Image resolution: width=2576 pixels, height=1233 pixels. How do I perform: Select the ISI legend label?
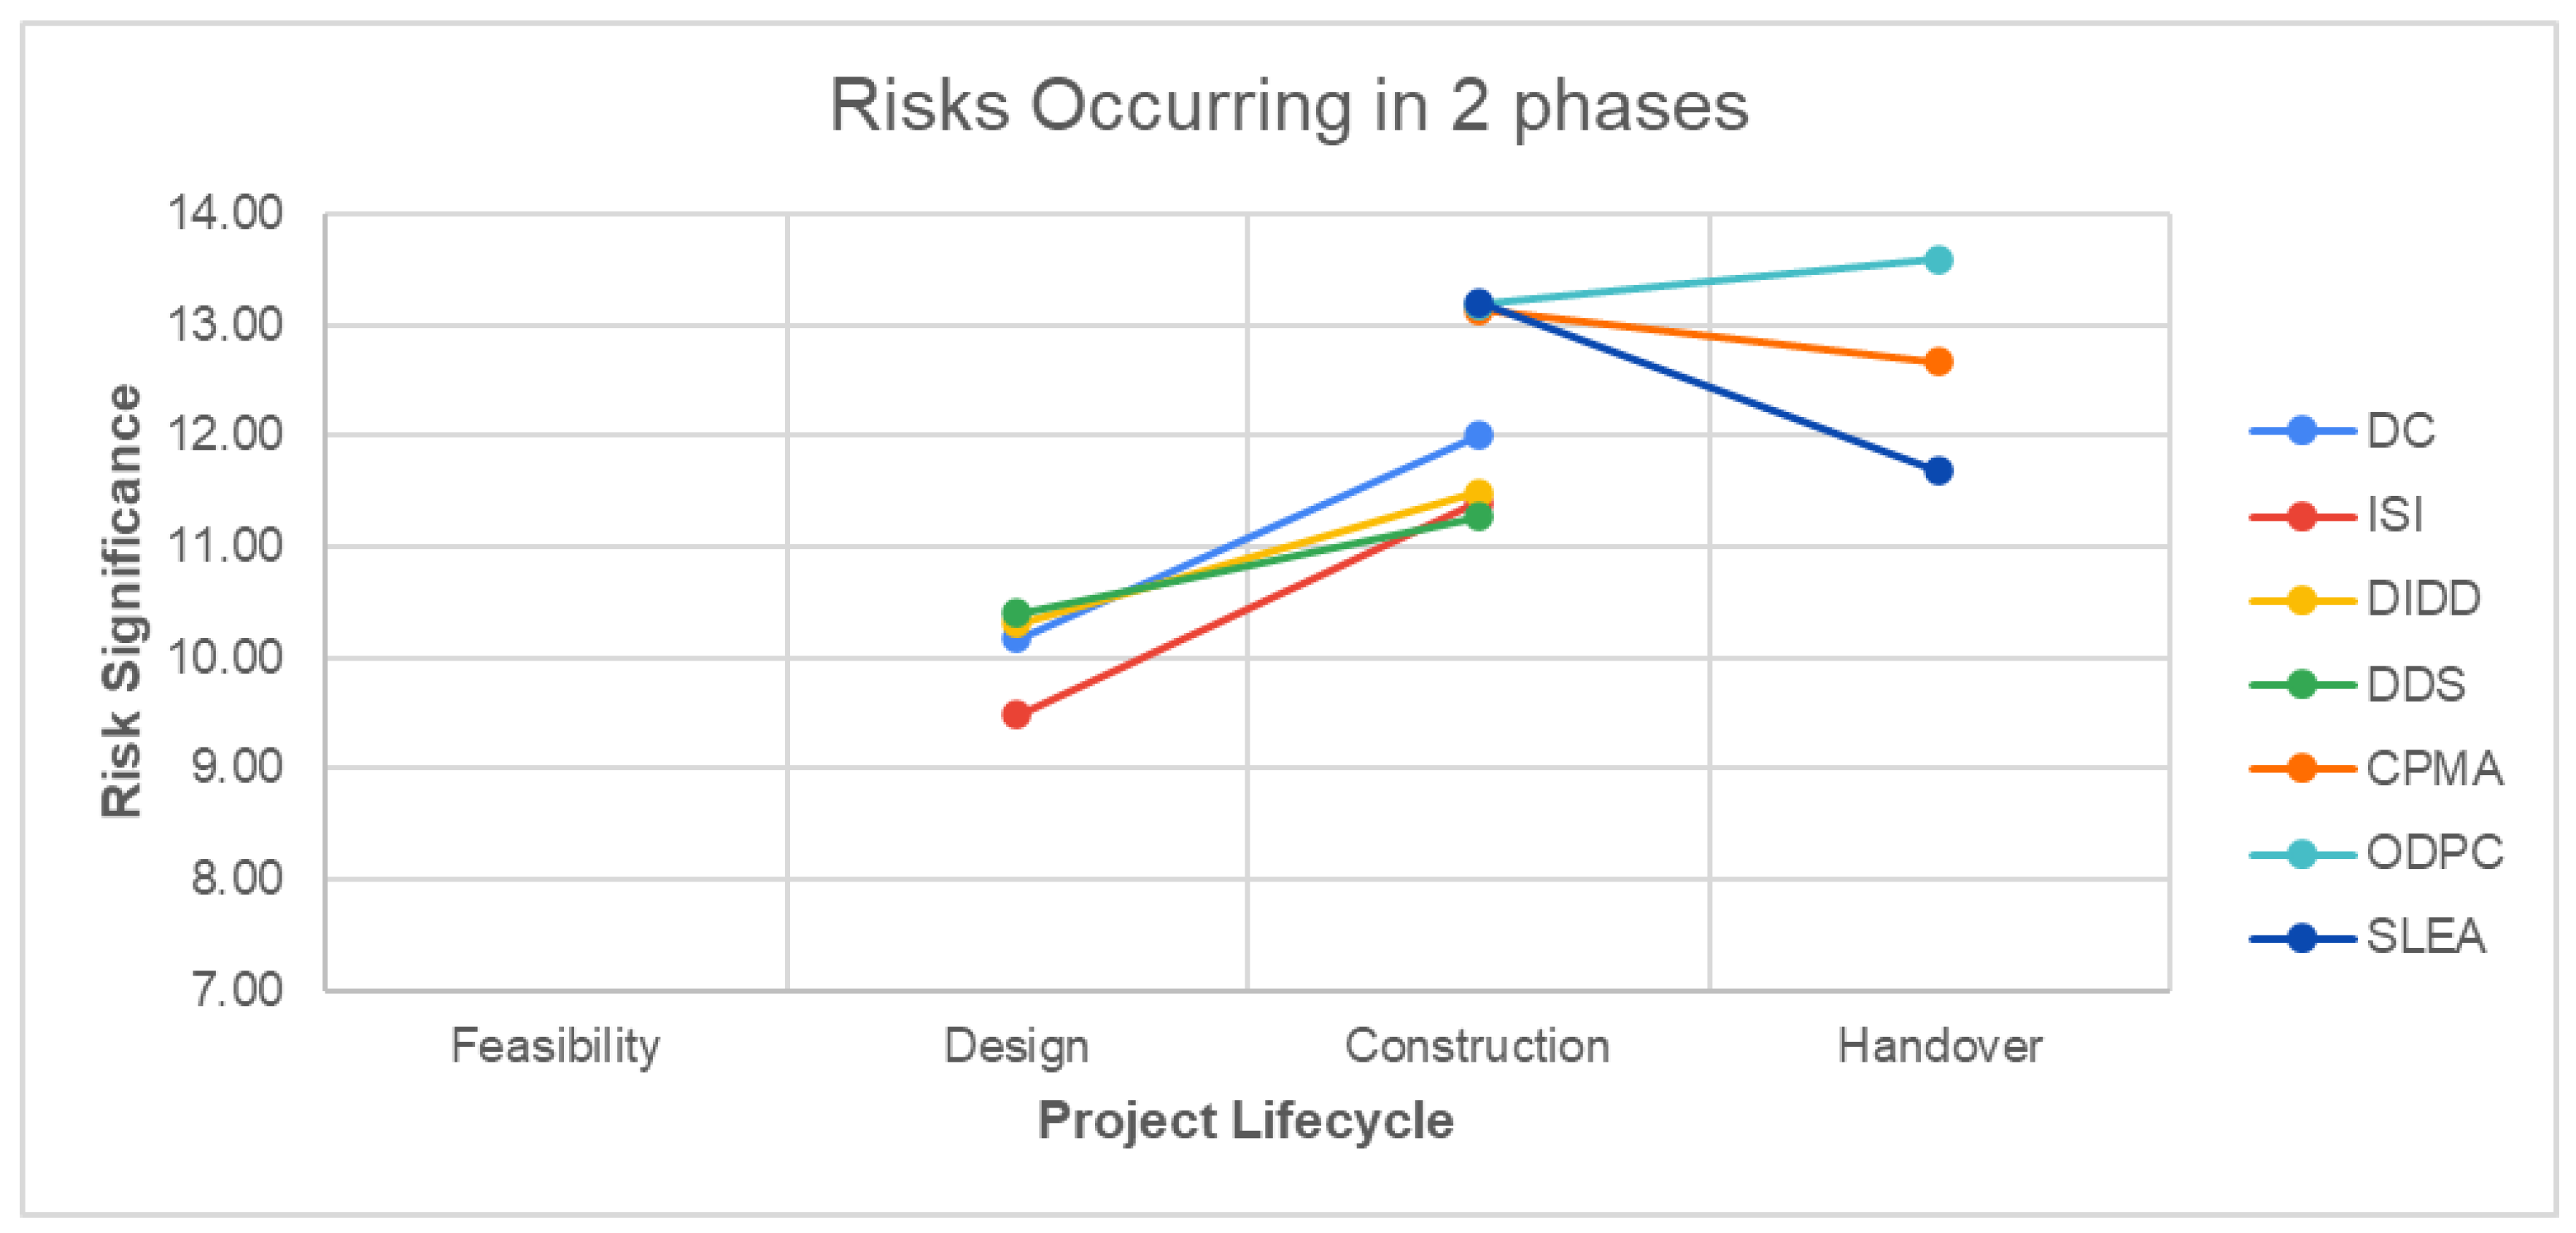[2394, 516]
